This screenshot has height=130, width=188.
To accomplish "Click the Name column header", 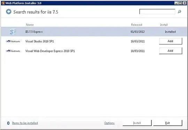I will [x=30, y=25].
